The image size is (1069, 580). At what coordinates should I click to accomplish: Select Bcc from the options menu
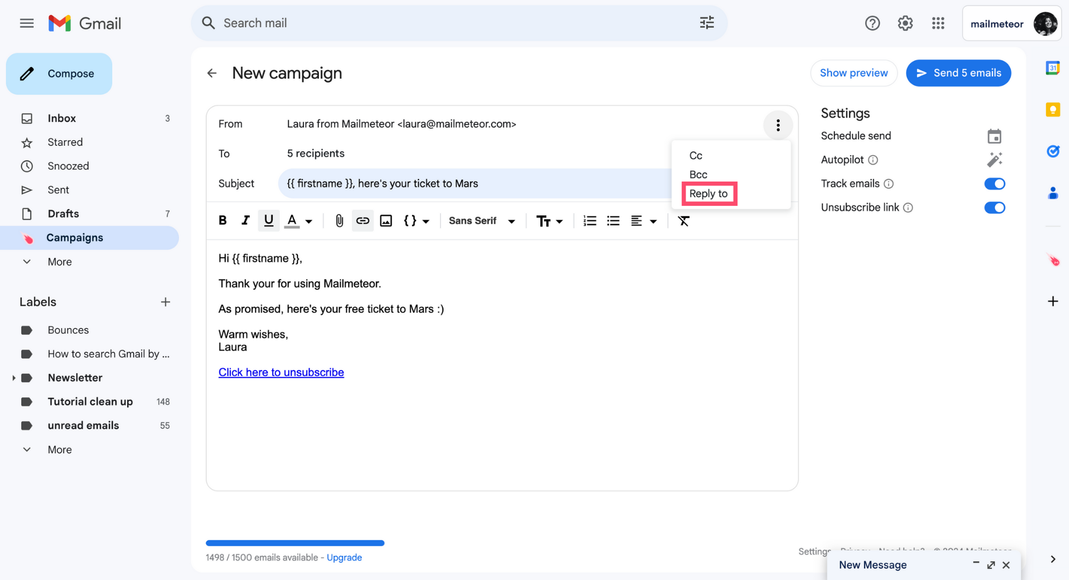(x=698, y=174)
